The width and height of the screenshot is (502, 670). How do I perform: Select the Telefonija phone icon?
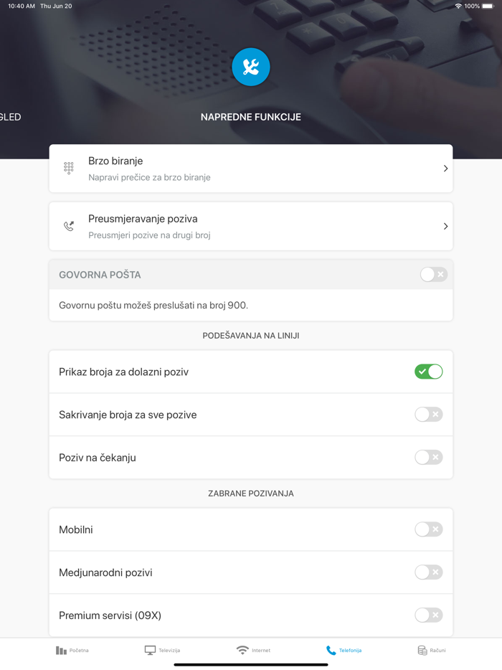pyautogui.click(x=331, y=651)
